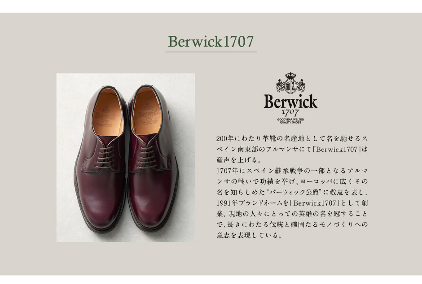This screenshot has height=284, width=422.
Task: Click the 1707 numerals under the logo
Action: [290, 112]
